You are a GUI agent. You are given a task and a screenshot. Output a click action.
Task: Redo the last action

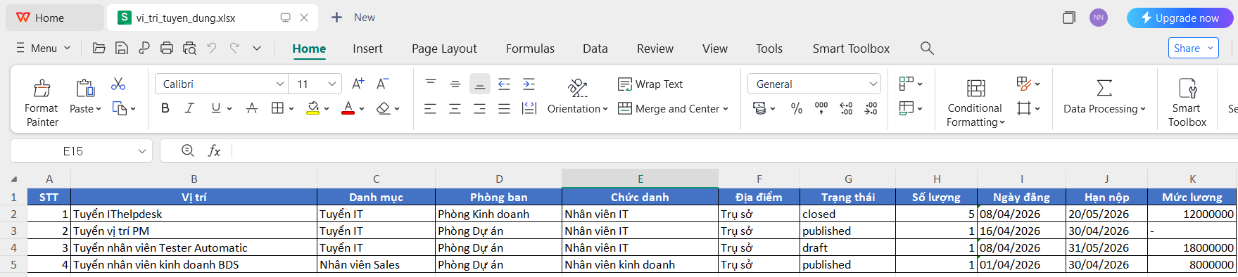pyautogui.click(x=234, y=48)
